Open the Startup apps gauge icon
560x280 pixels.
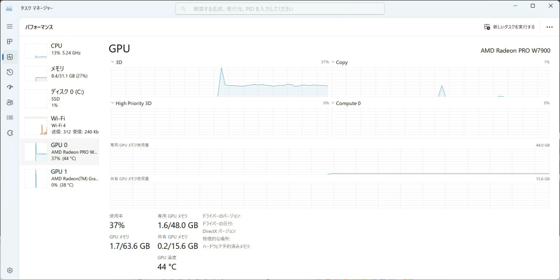(10, 87)
